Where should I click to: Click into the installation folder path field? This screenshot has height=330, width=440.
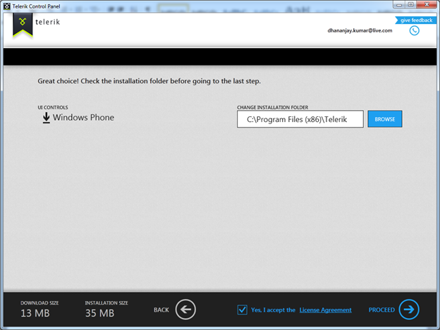[300, 119]
